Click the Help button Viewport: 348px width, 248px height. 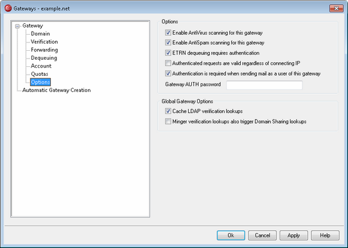pyautogui.click(x=325, y=235)
